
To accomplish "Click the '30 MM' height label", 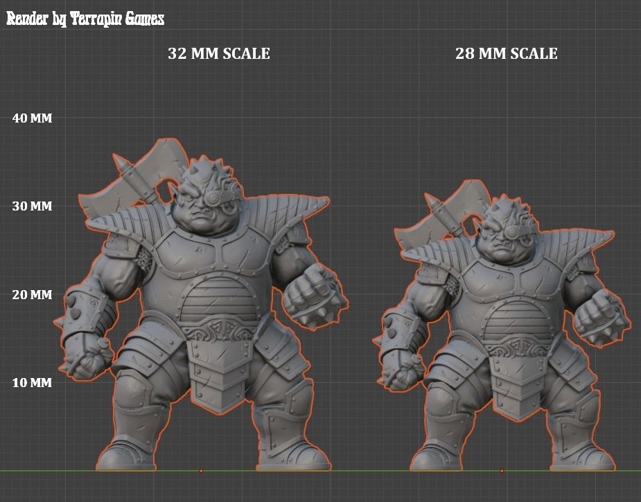I will pyautogui.click(x=33, y=206).
